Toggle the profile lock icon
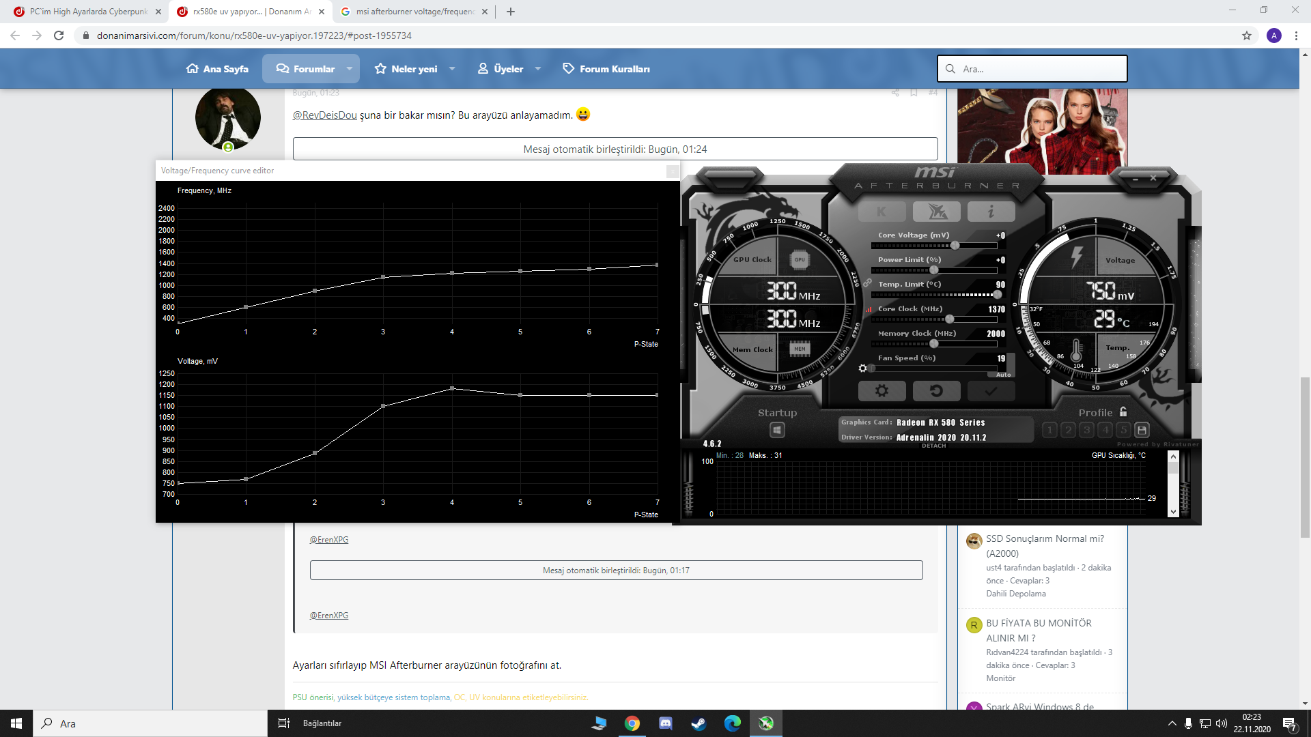The height and width of the screenshot is (737, 1311). pyautogui.click(x=1123, y=412)
